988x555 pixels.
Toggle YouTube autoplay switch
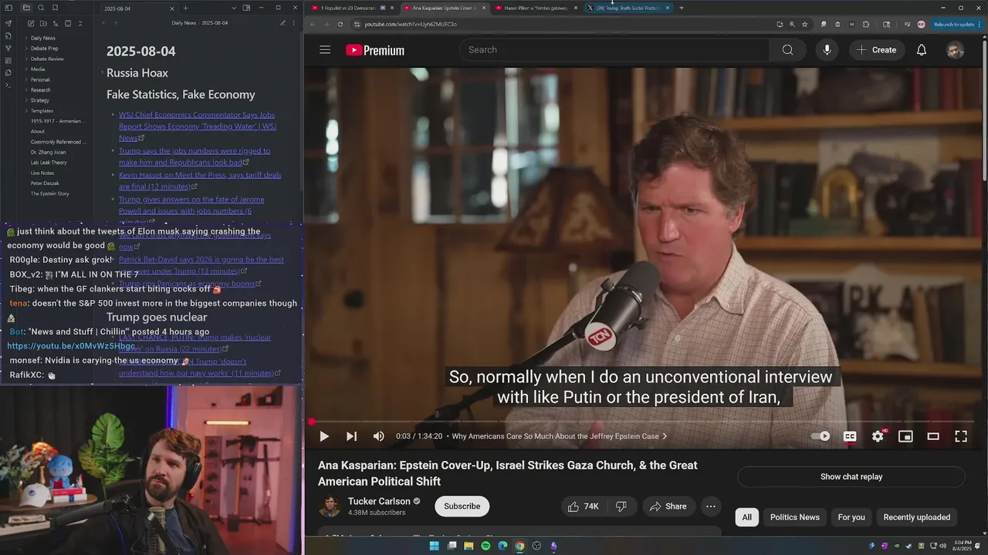click(821, 436)
